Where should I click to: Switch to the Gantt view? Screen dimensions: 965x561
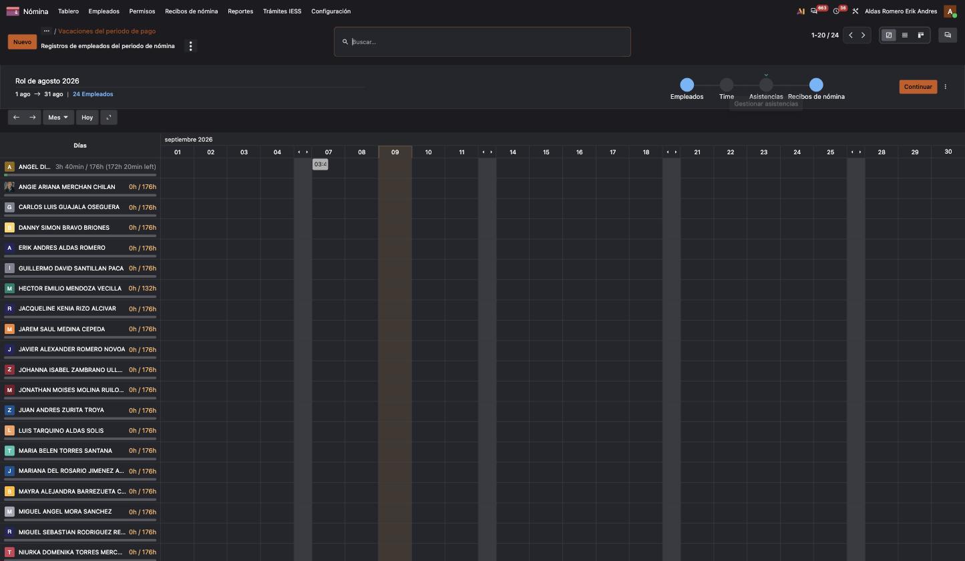(x=889, y=35)
